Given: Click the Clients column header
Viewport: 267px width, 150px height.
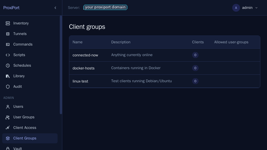Looking at the screenshot, I should coord(198,42).
